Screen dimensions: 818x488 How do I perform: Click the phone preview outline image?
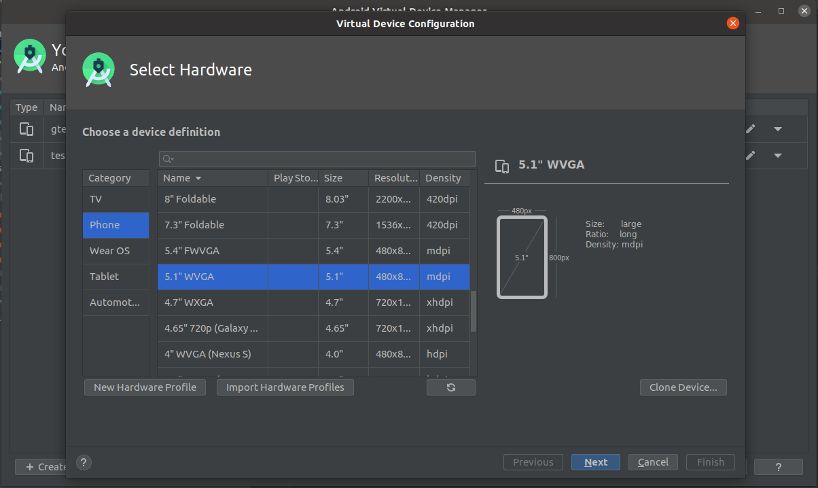pos(522,257)
